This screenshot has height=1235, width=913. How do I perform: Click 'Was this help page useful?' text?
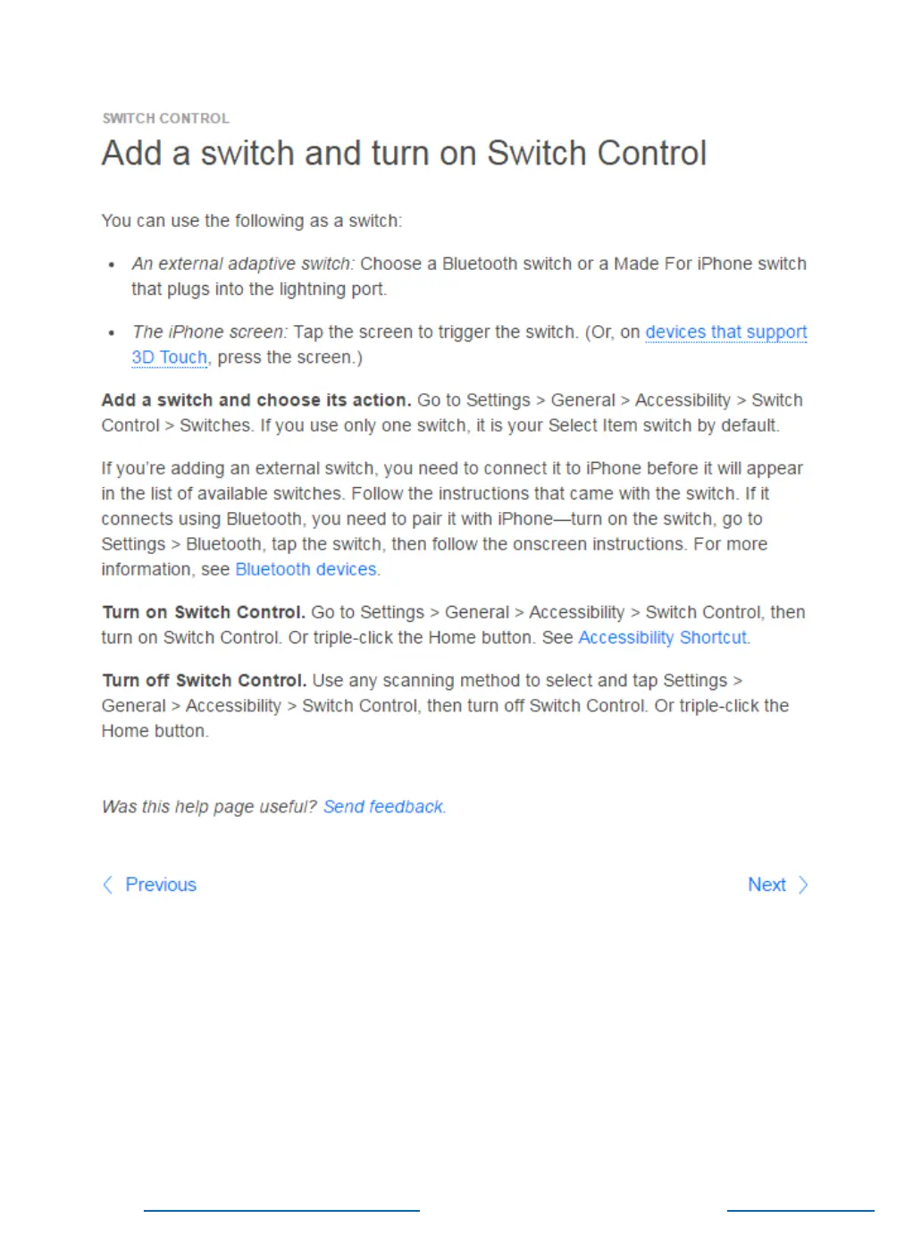(209, 807)
